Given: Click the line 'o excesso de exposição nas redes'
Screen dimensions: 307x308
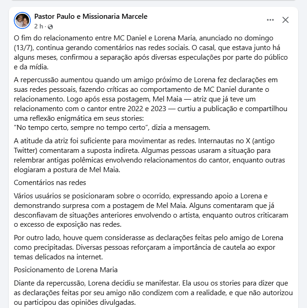Looking at the screenshot, I should click(x=68, y=224).
